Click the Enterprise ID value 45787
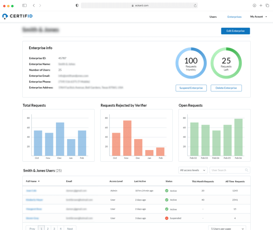The height and width of the screenshot is (230, 273). pyautogui.click(x=62, y=58)
